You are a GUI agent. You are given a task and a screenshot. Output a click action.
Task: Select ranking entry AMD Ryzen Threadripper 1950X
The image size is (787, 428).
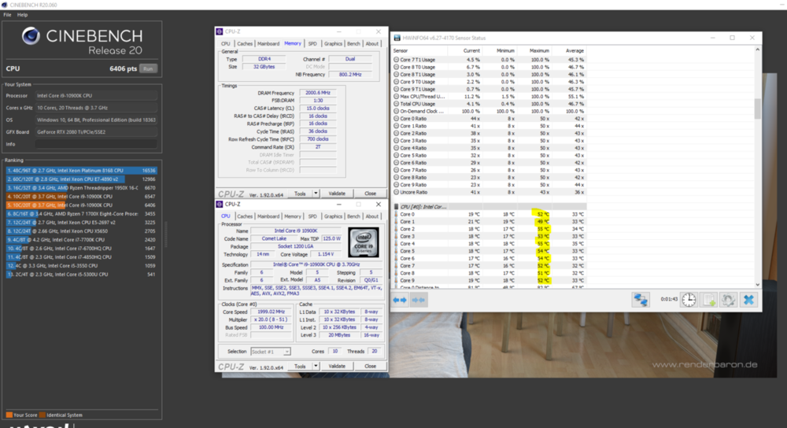81,188
